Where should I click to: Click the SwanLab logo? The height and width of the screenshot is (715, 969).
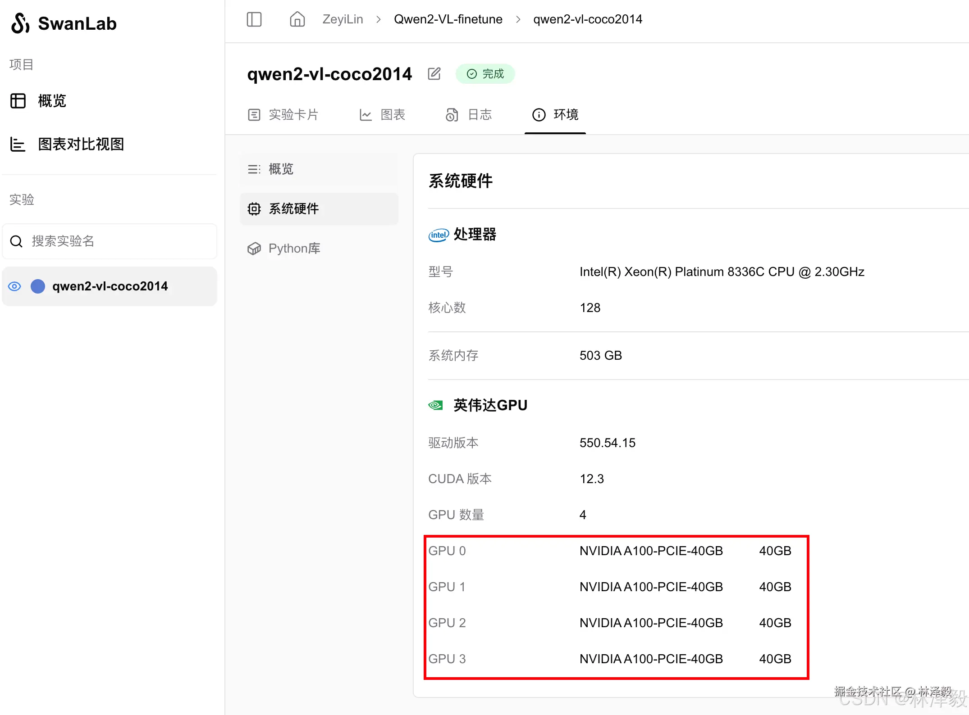click(x=21, y=23)
